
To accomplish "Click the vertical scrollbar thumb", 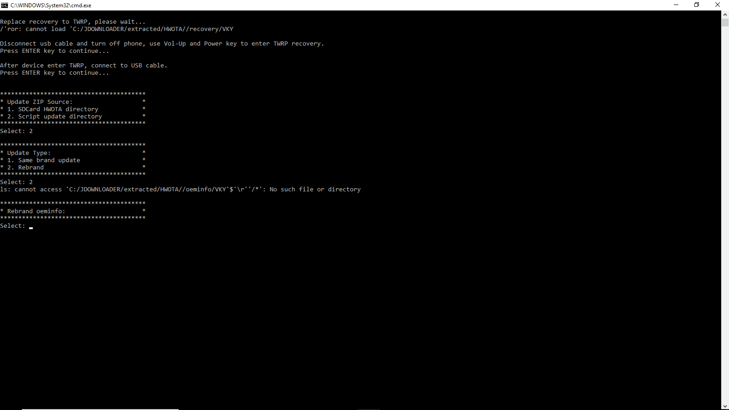I will click(725, 22).
